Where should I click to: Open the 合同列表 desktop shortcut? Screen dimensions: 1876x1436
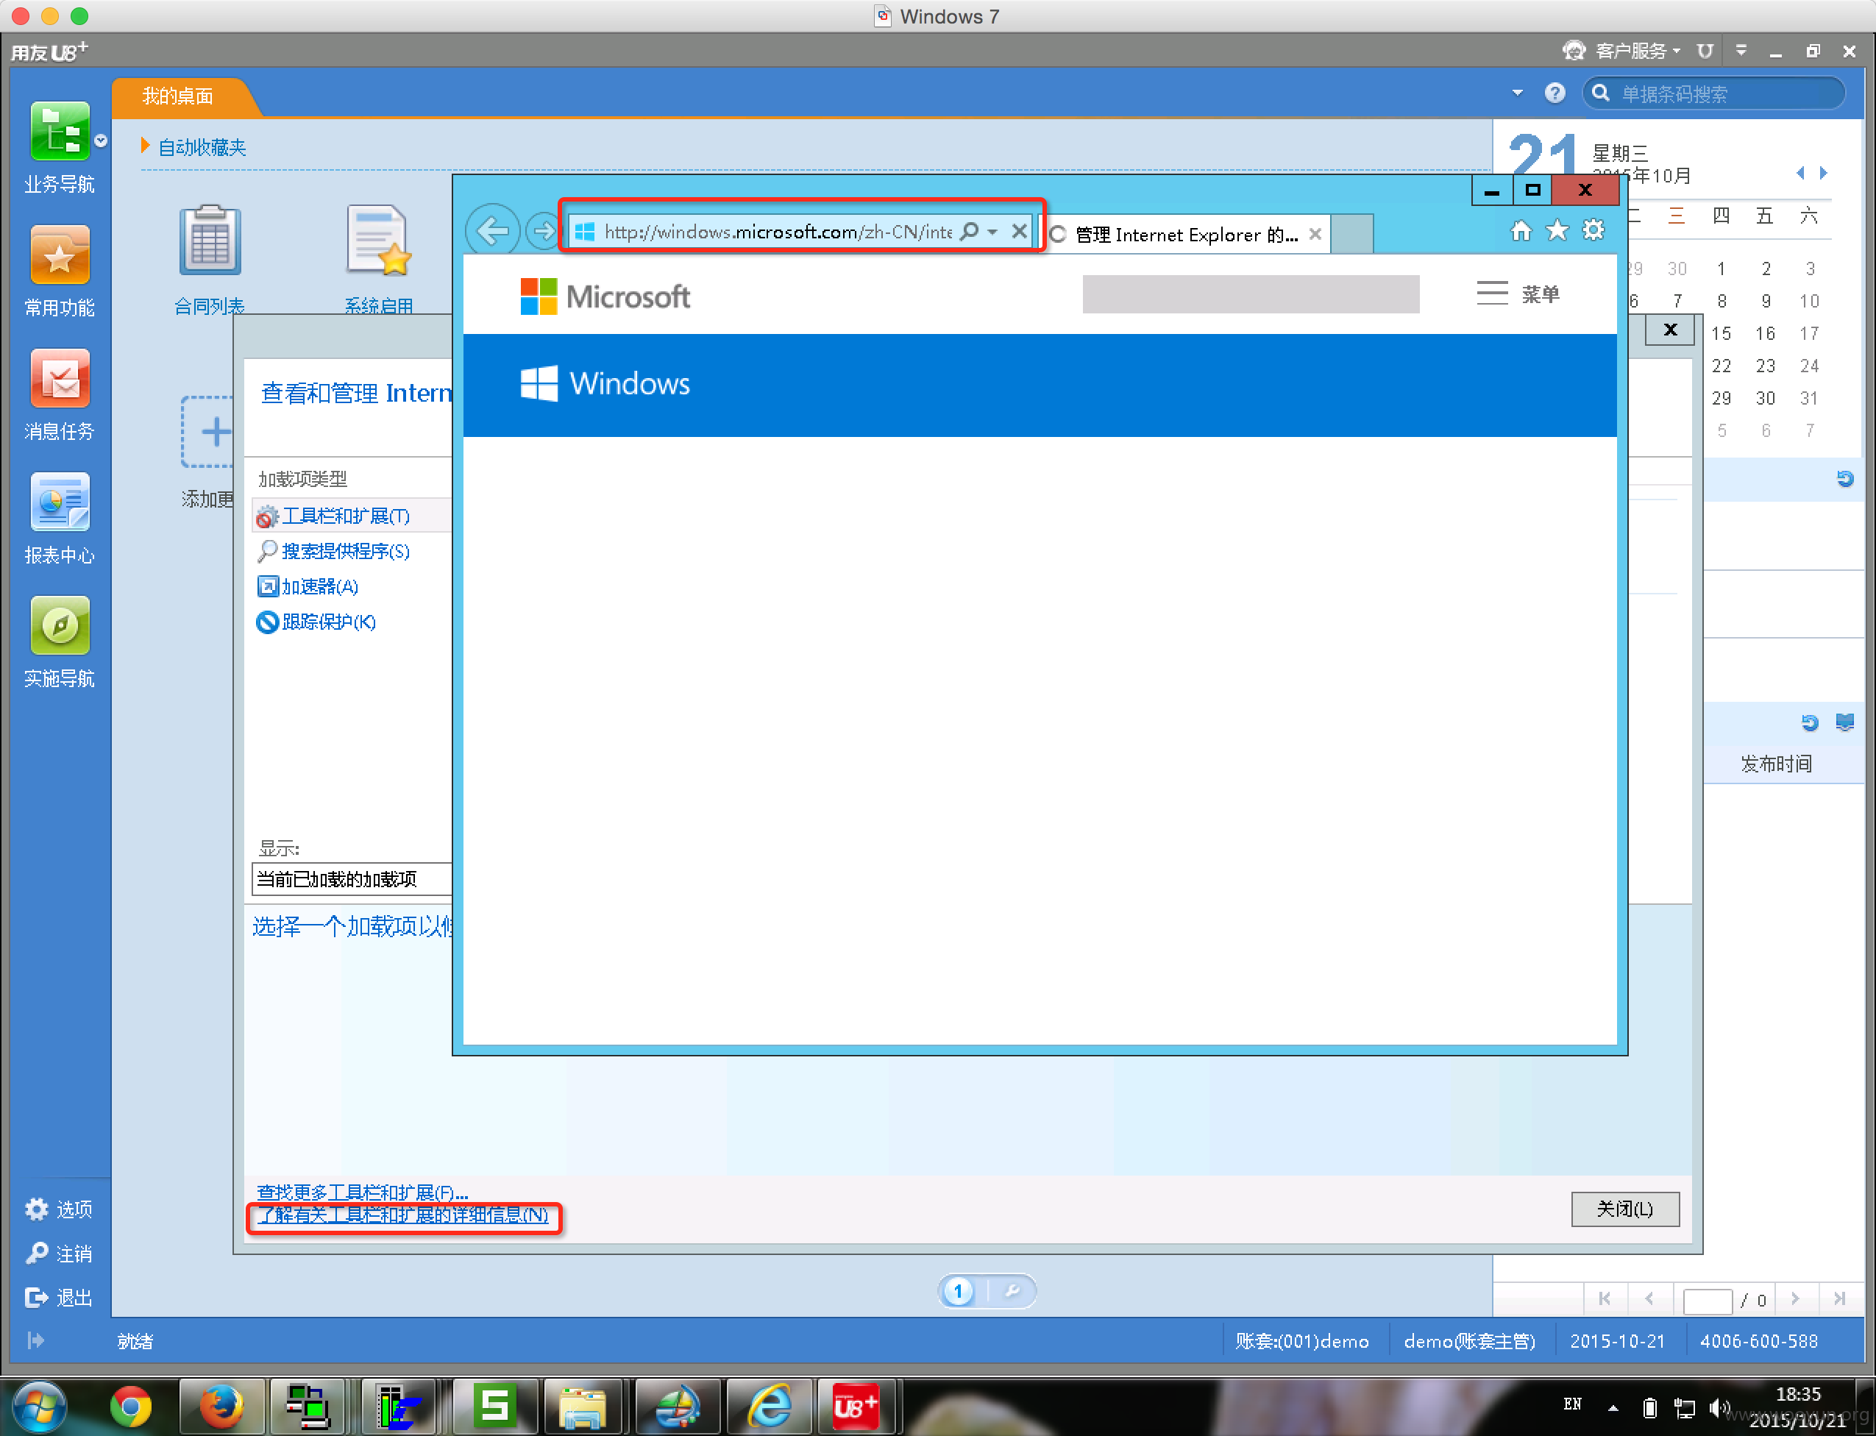tap(210, 258)
